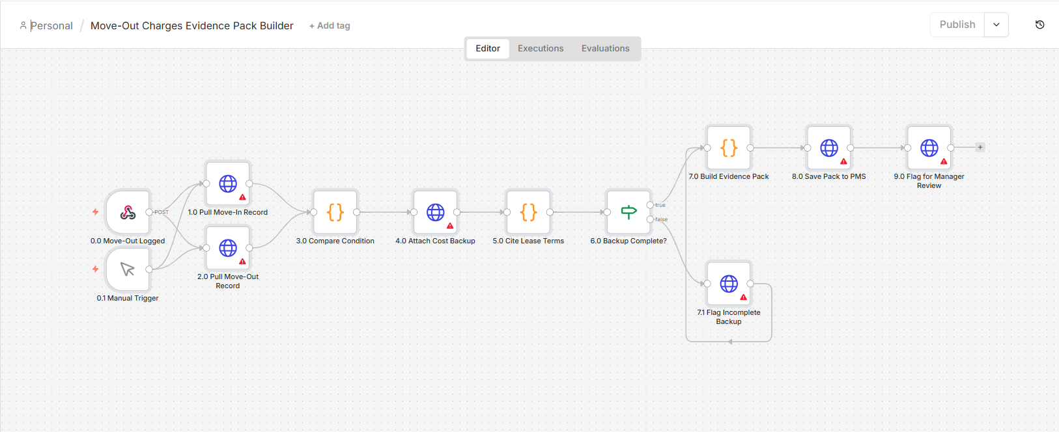Screen dimensions: 1059x432
Task: Click the '5.0 Cite Lease Terms' label
Action: point(528,241)
